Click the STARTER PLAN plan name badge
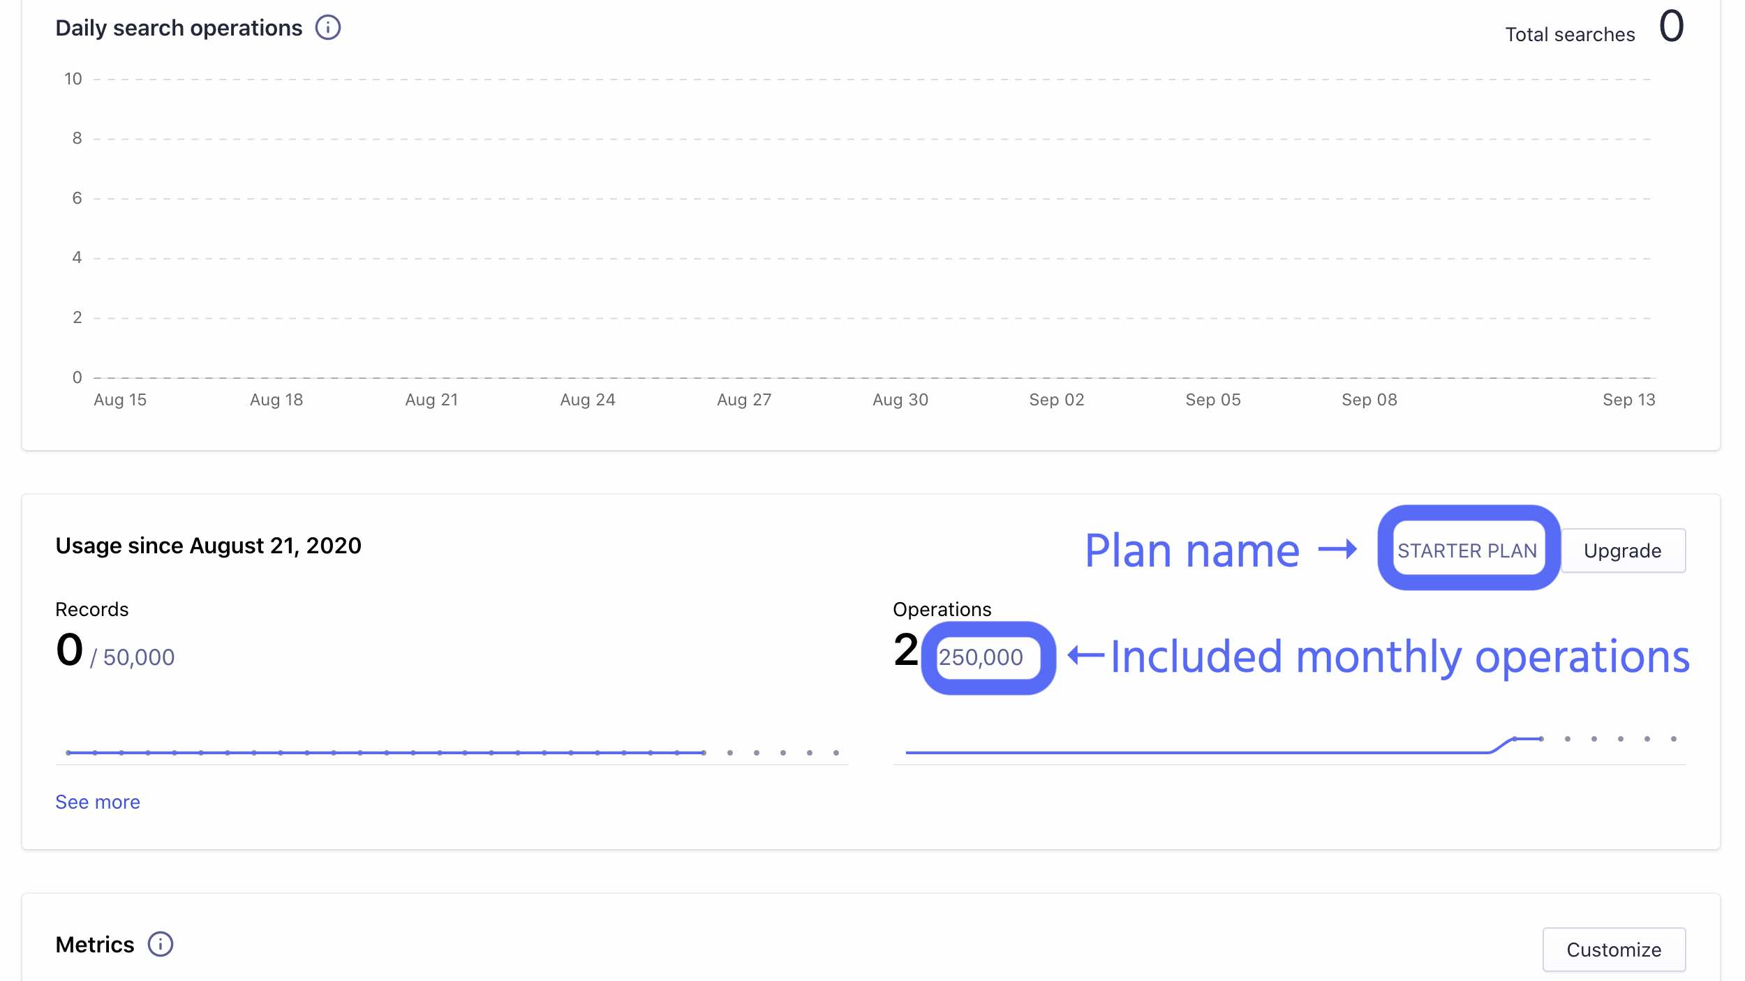This screenshot has width=1745, height=981. (1468, 550)
